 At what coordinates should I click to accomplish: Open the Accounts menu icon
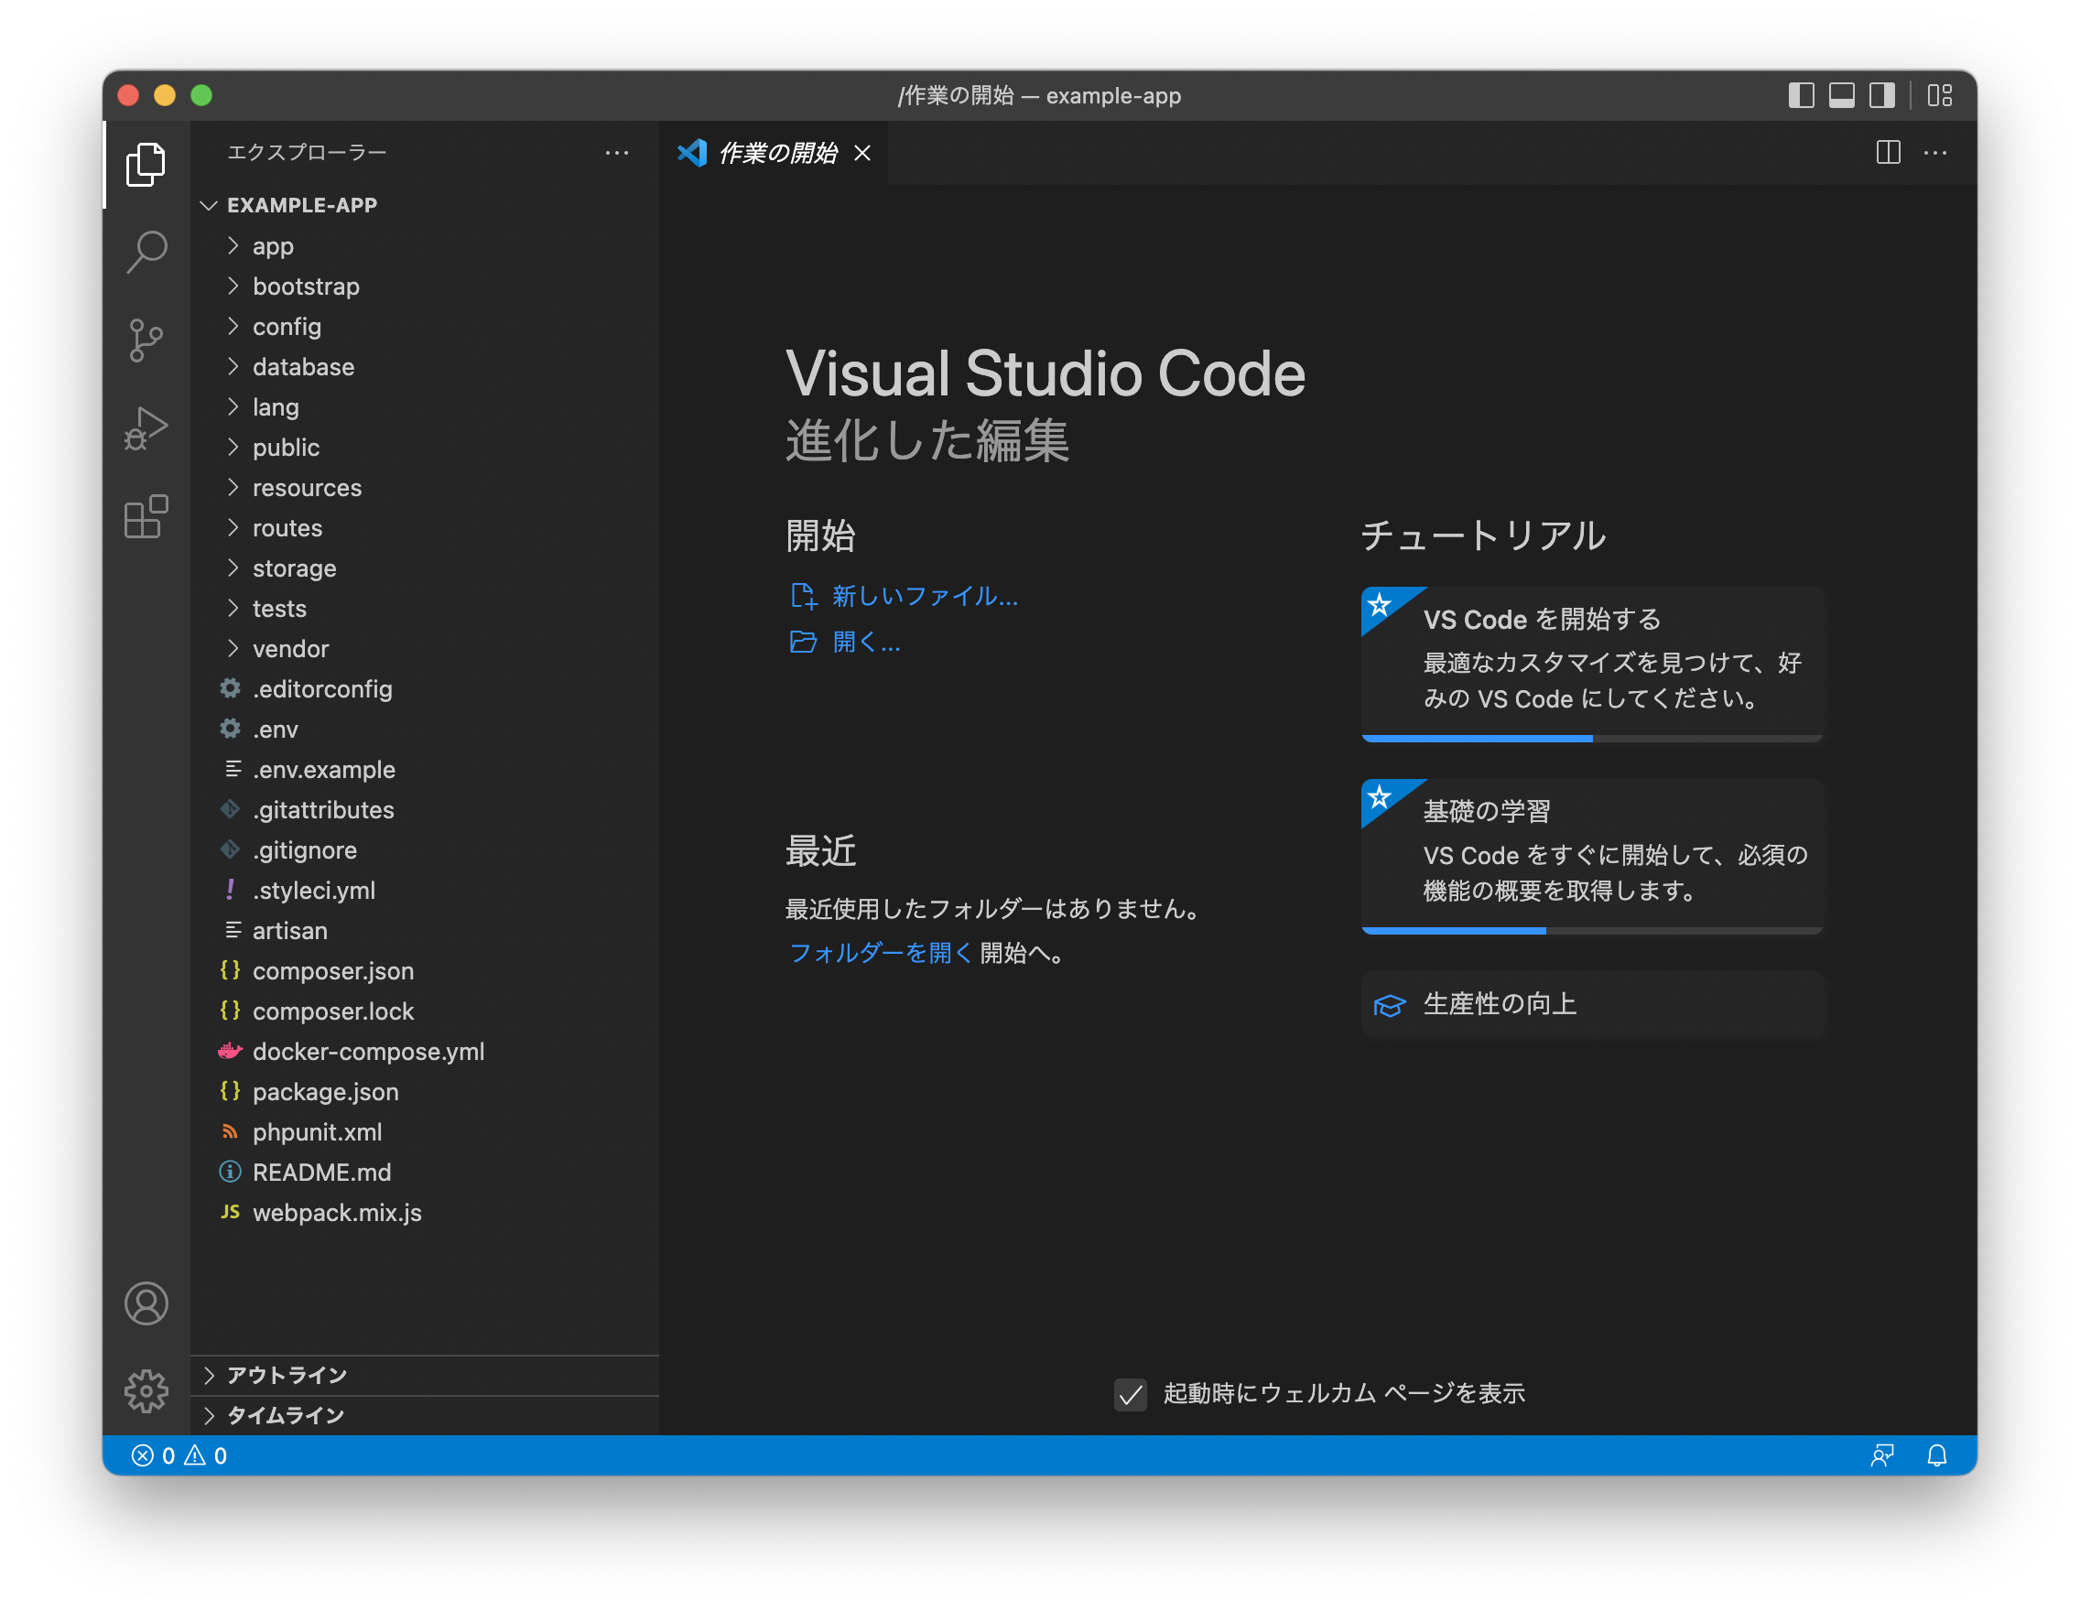coord(146,1303)
